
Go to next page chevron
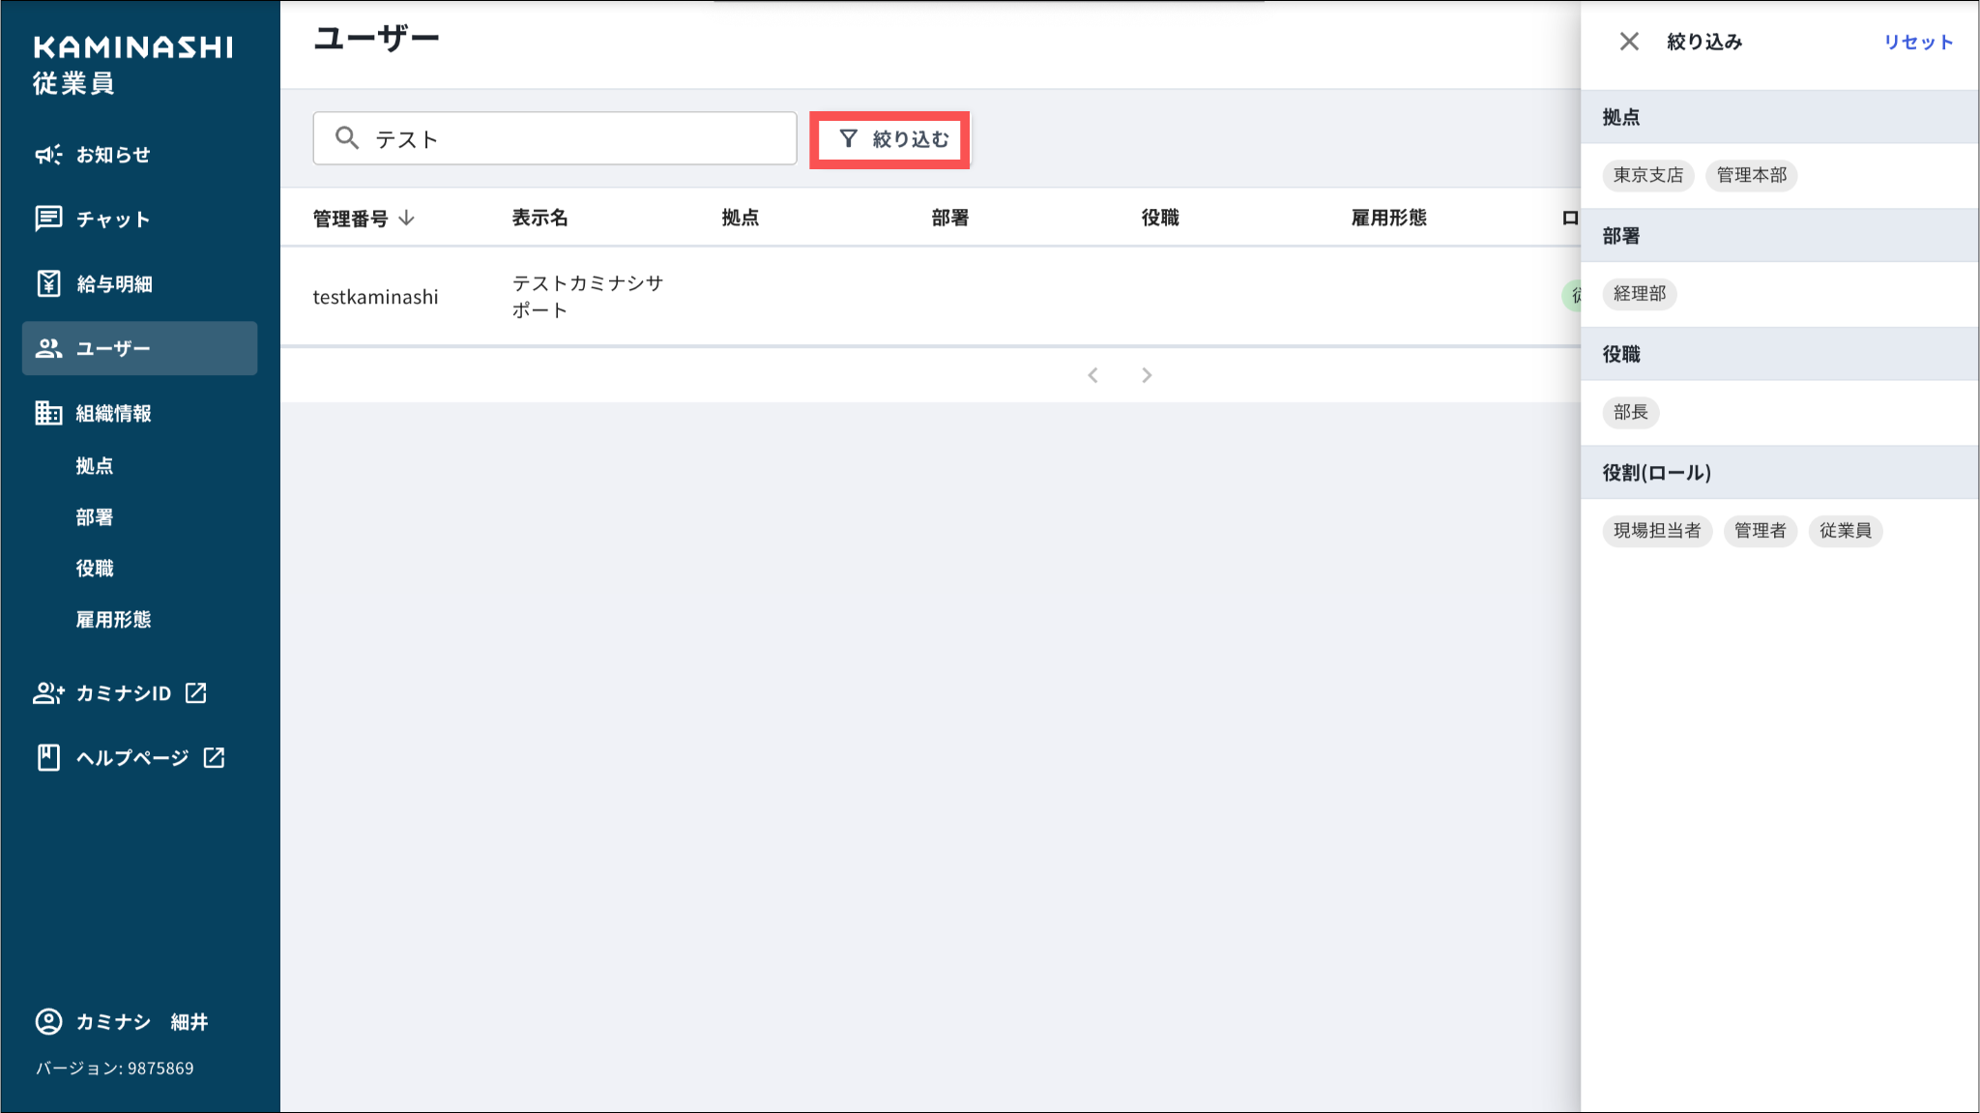tap(1147, 375)
